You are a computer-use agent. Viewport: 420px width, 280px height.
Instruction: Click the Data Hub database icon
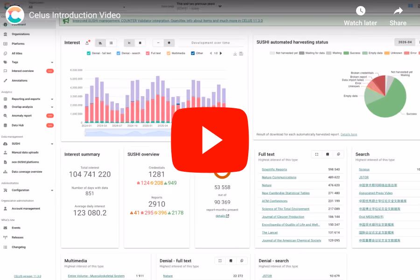point(5,125)
